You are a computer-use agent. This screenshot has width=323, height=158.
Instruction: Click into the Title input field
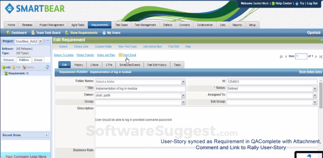tap(140, 89)
